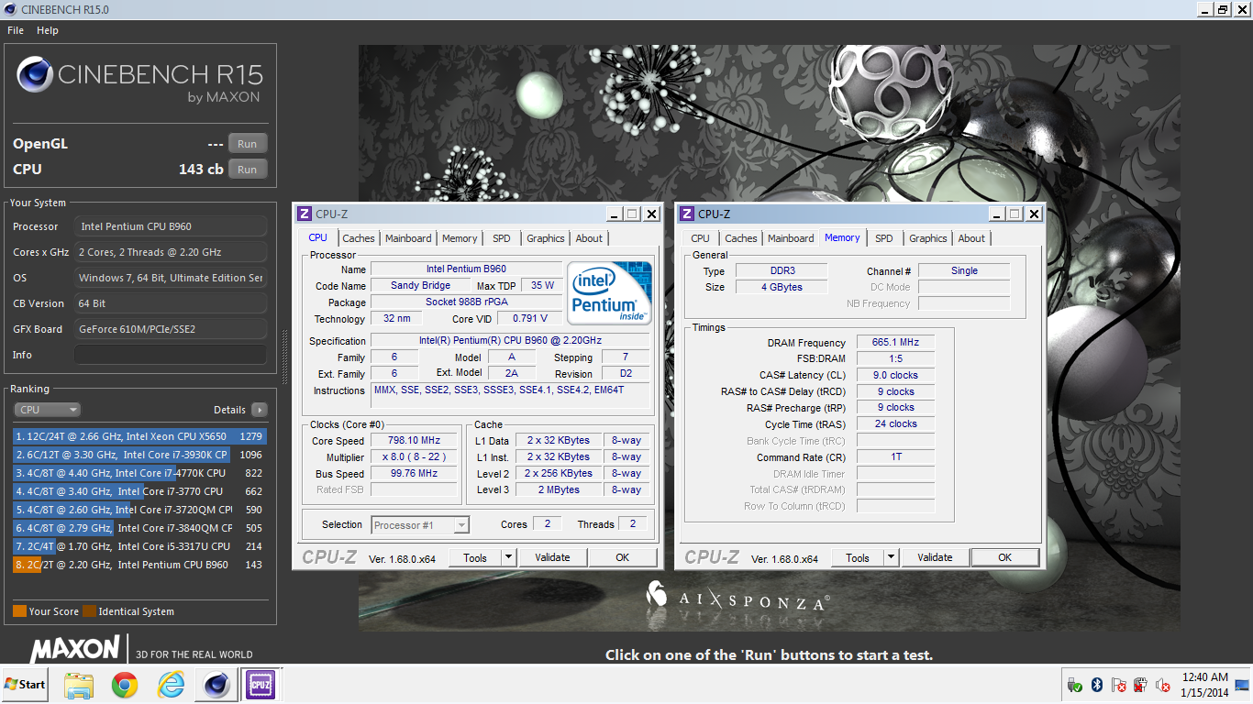Select the Core i7-3930K ranking row
Image resolution: width=1253 pixels, height=704 pixels.
[x=139, y=455]
